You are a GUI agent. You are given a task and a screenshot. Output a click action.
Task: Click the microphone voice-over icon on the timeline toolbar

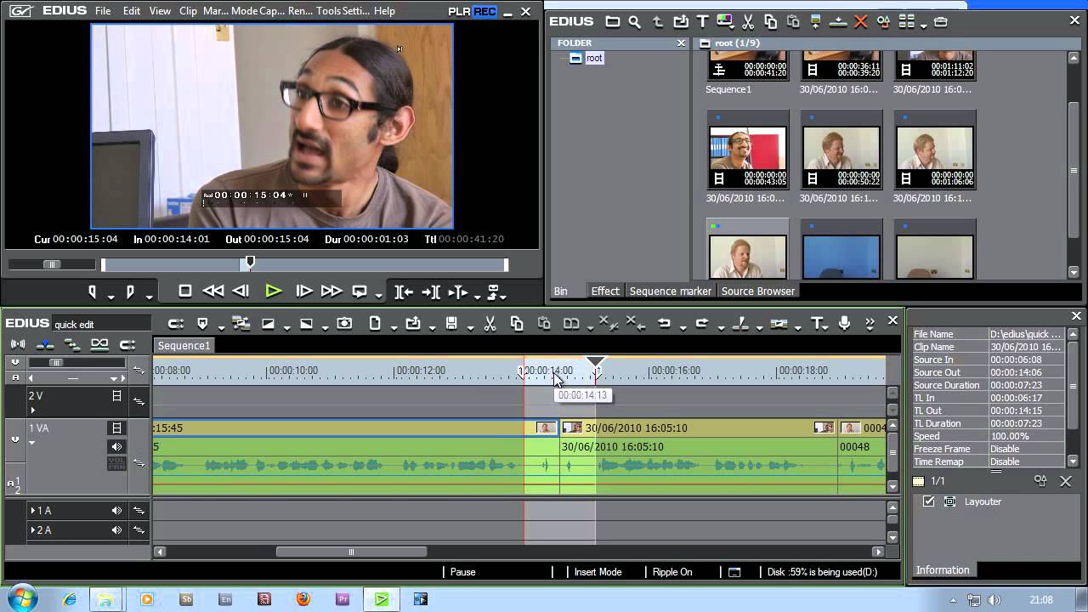click(844, 323)
